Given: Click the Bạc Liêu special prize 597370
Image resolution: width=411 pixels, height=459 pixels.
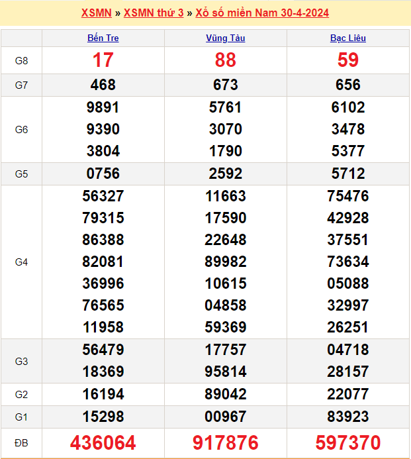Looking at the screenshot, I should pos(348,442).
